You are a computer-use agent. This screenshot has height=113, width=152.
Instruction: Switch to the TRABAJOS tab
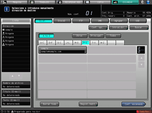(42, 2)
